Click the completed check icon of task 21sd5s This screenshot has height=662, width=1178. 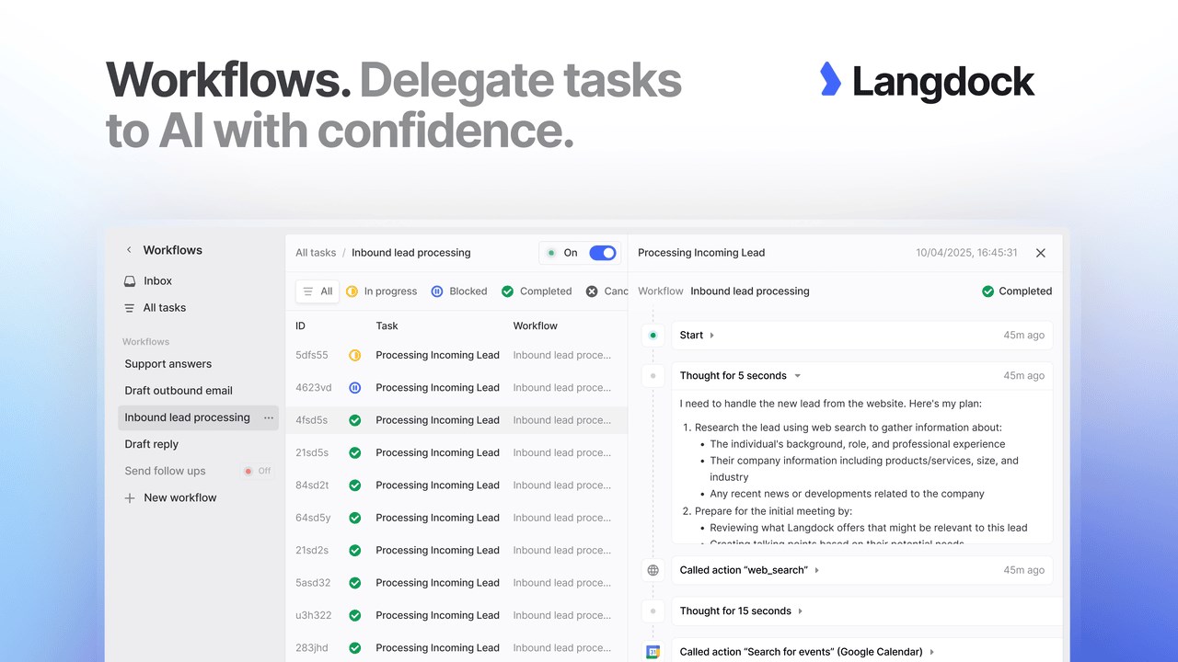point(355,452)
